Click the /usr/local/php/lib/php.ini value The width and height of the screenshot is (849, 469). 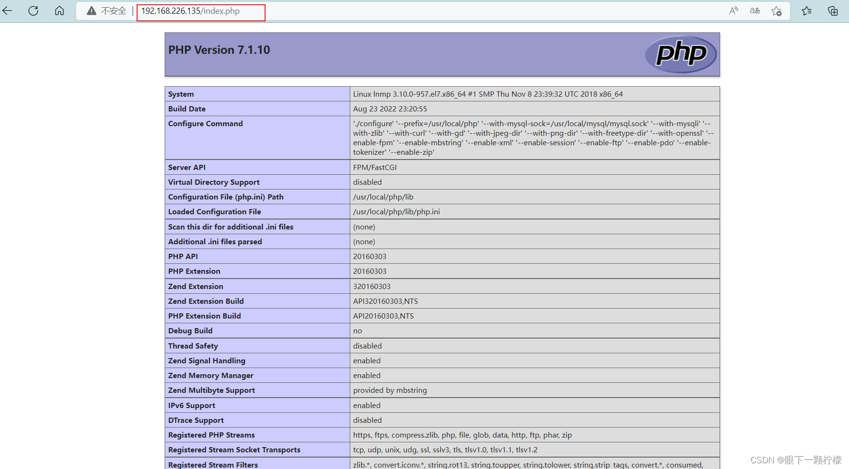coord(396,212)
